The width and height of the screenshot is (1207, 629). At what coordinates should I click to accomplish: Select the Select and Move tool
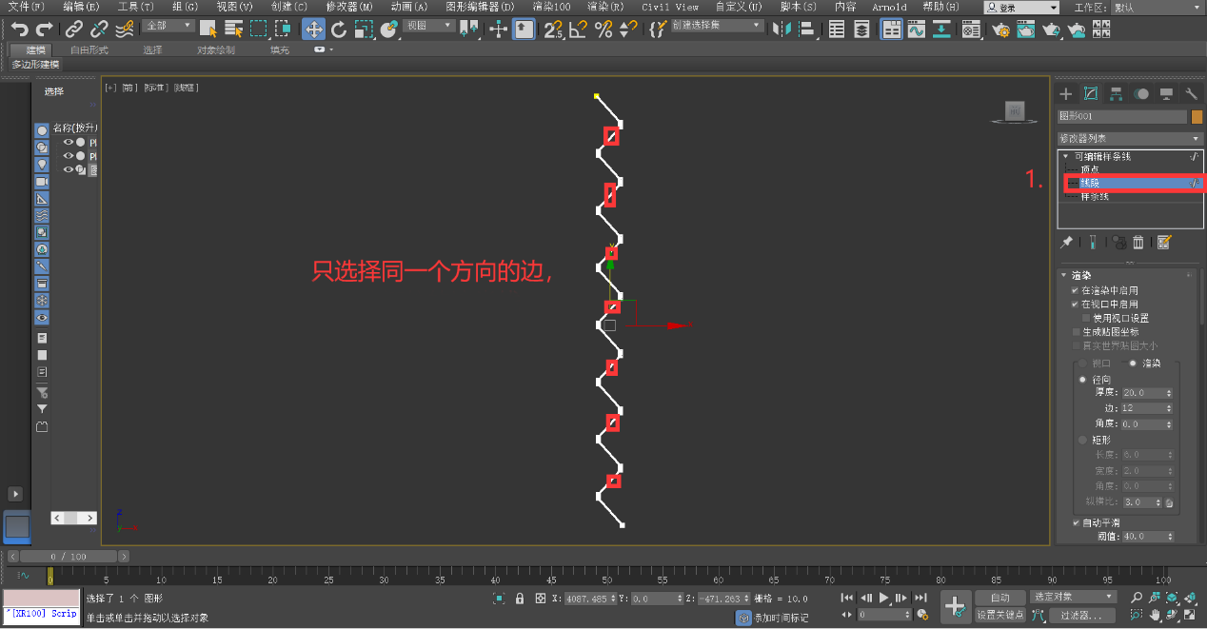click(313, 29)
